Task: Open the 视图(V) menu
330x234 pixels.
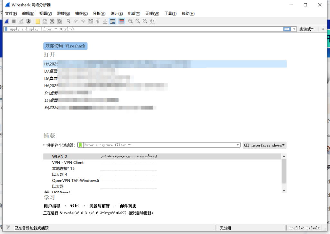Action: [x=46, y=13]
